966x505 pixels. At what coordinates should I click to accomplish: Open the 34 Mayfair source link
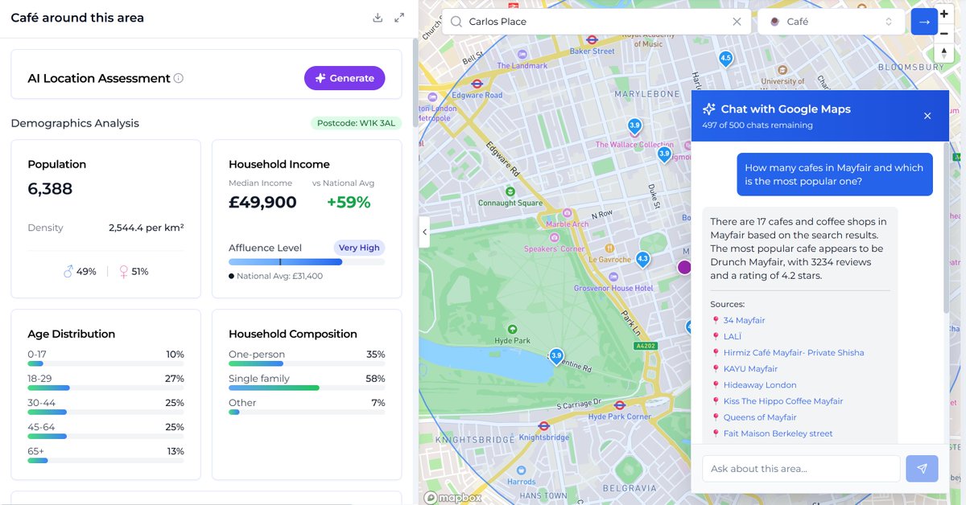point(744,320)
